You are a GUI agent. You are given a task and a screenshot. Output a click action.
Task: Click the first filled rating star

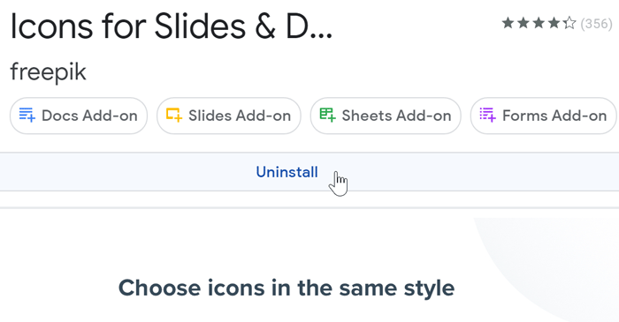508,23
